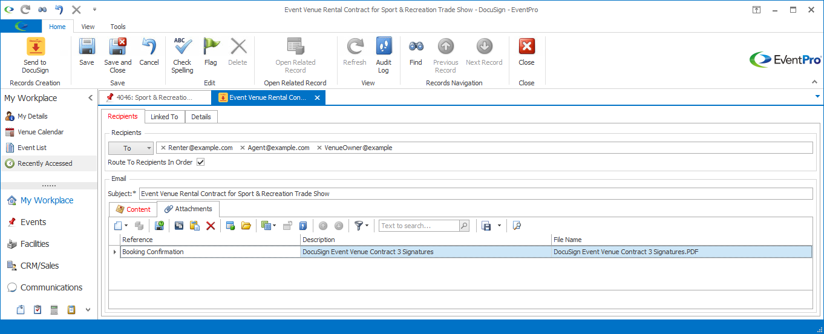Screen dimensions: 824x334
Task: Click the Send to DocuSign ribbon button
Action: coord(35,56)
